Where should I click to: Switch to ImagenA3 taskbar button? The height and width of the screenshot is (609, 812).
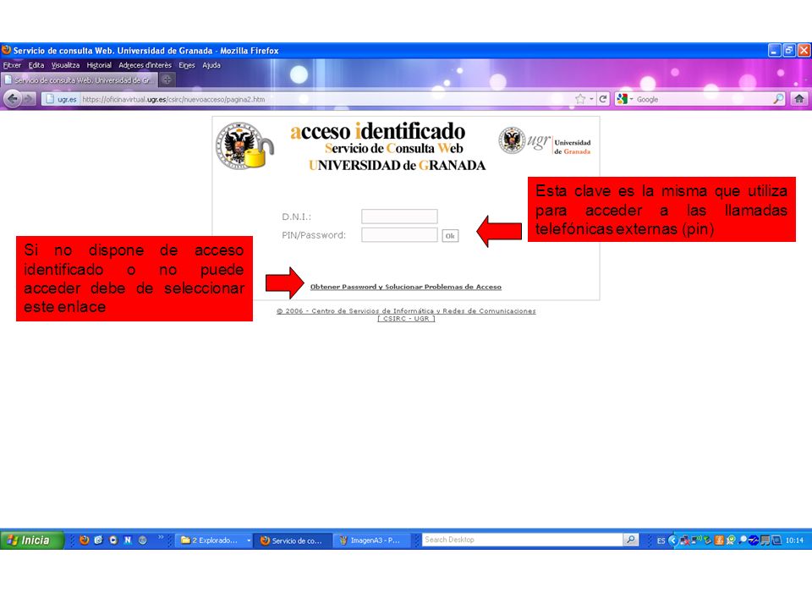coord(372,540)
